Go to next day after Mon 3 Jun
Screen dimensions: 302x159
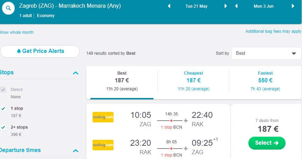click(293, 6)
